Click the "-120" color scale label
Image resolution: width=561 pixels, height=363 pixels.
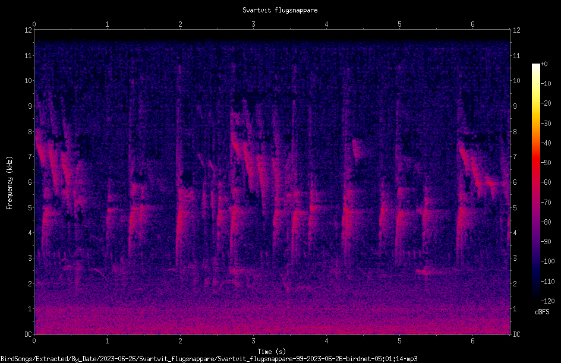(x=547, y=301)
